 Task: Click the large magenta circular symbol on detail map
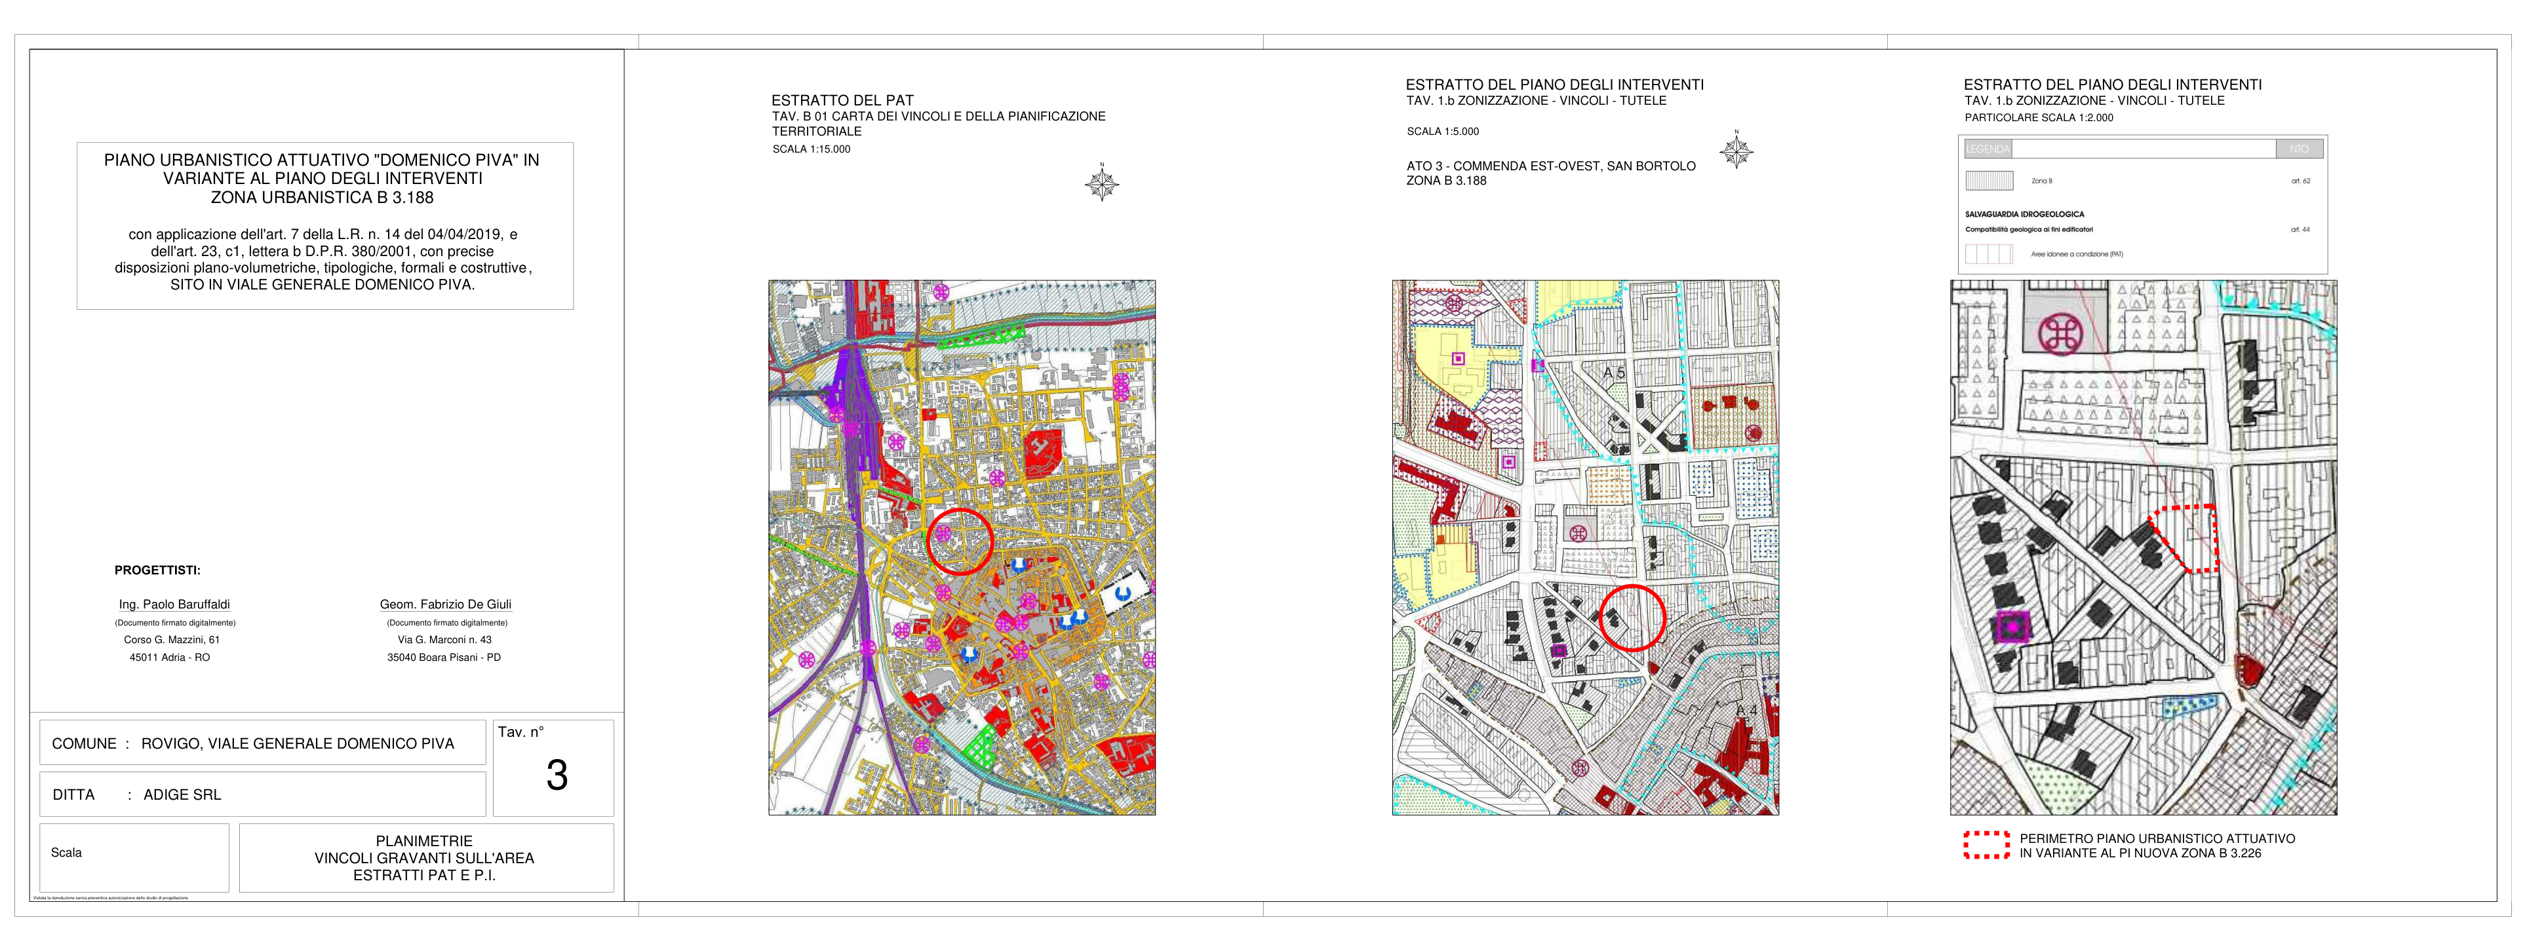tap(2060, 335)
